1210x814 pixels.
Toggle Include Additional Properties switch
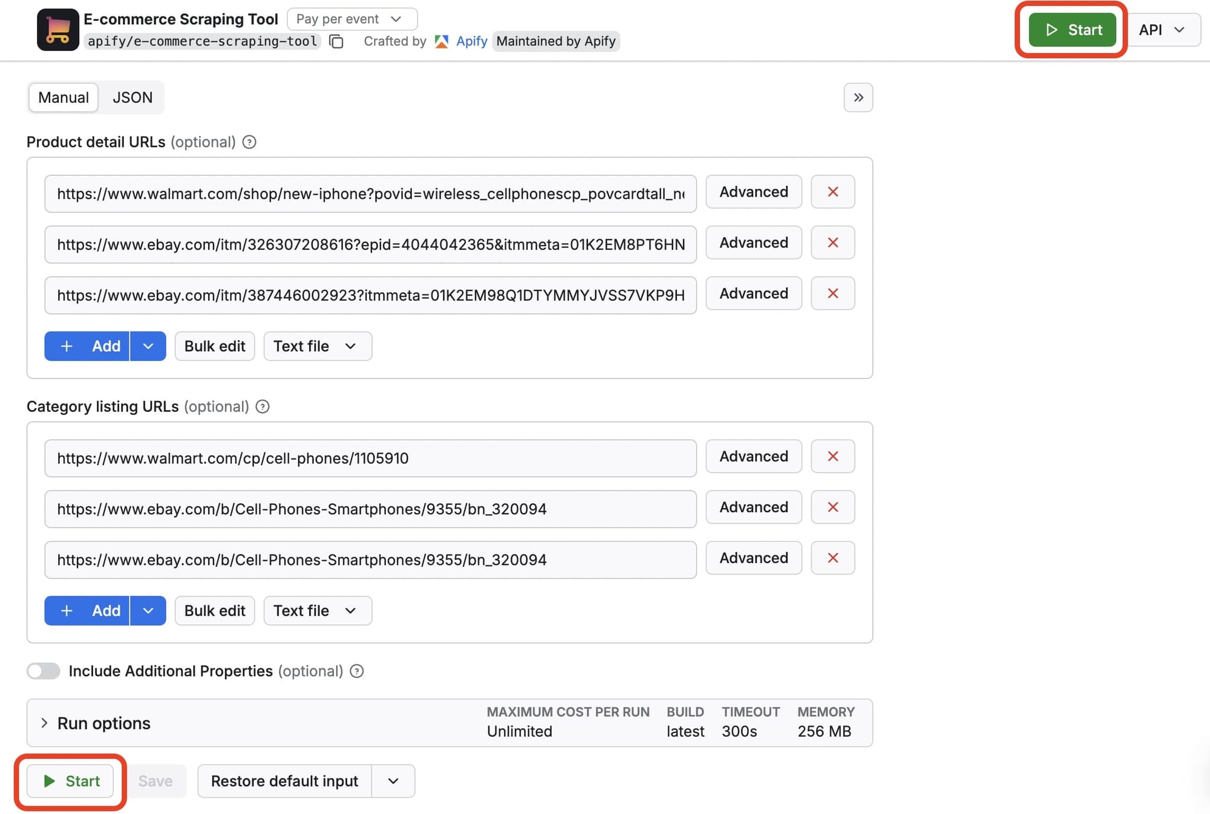click(44, 671)
